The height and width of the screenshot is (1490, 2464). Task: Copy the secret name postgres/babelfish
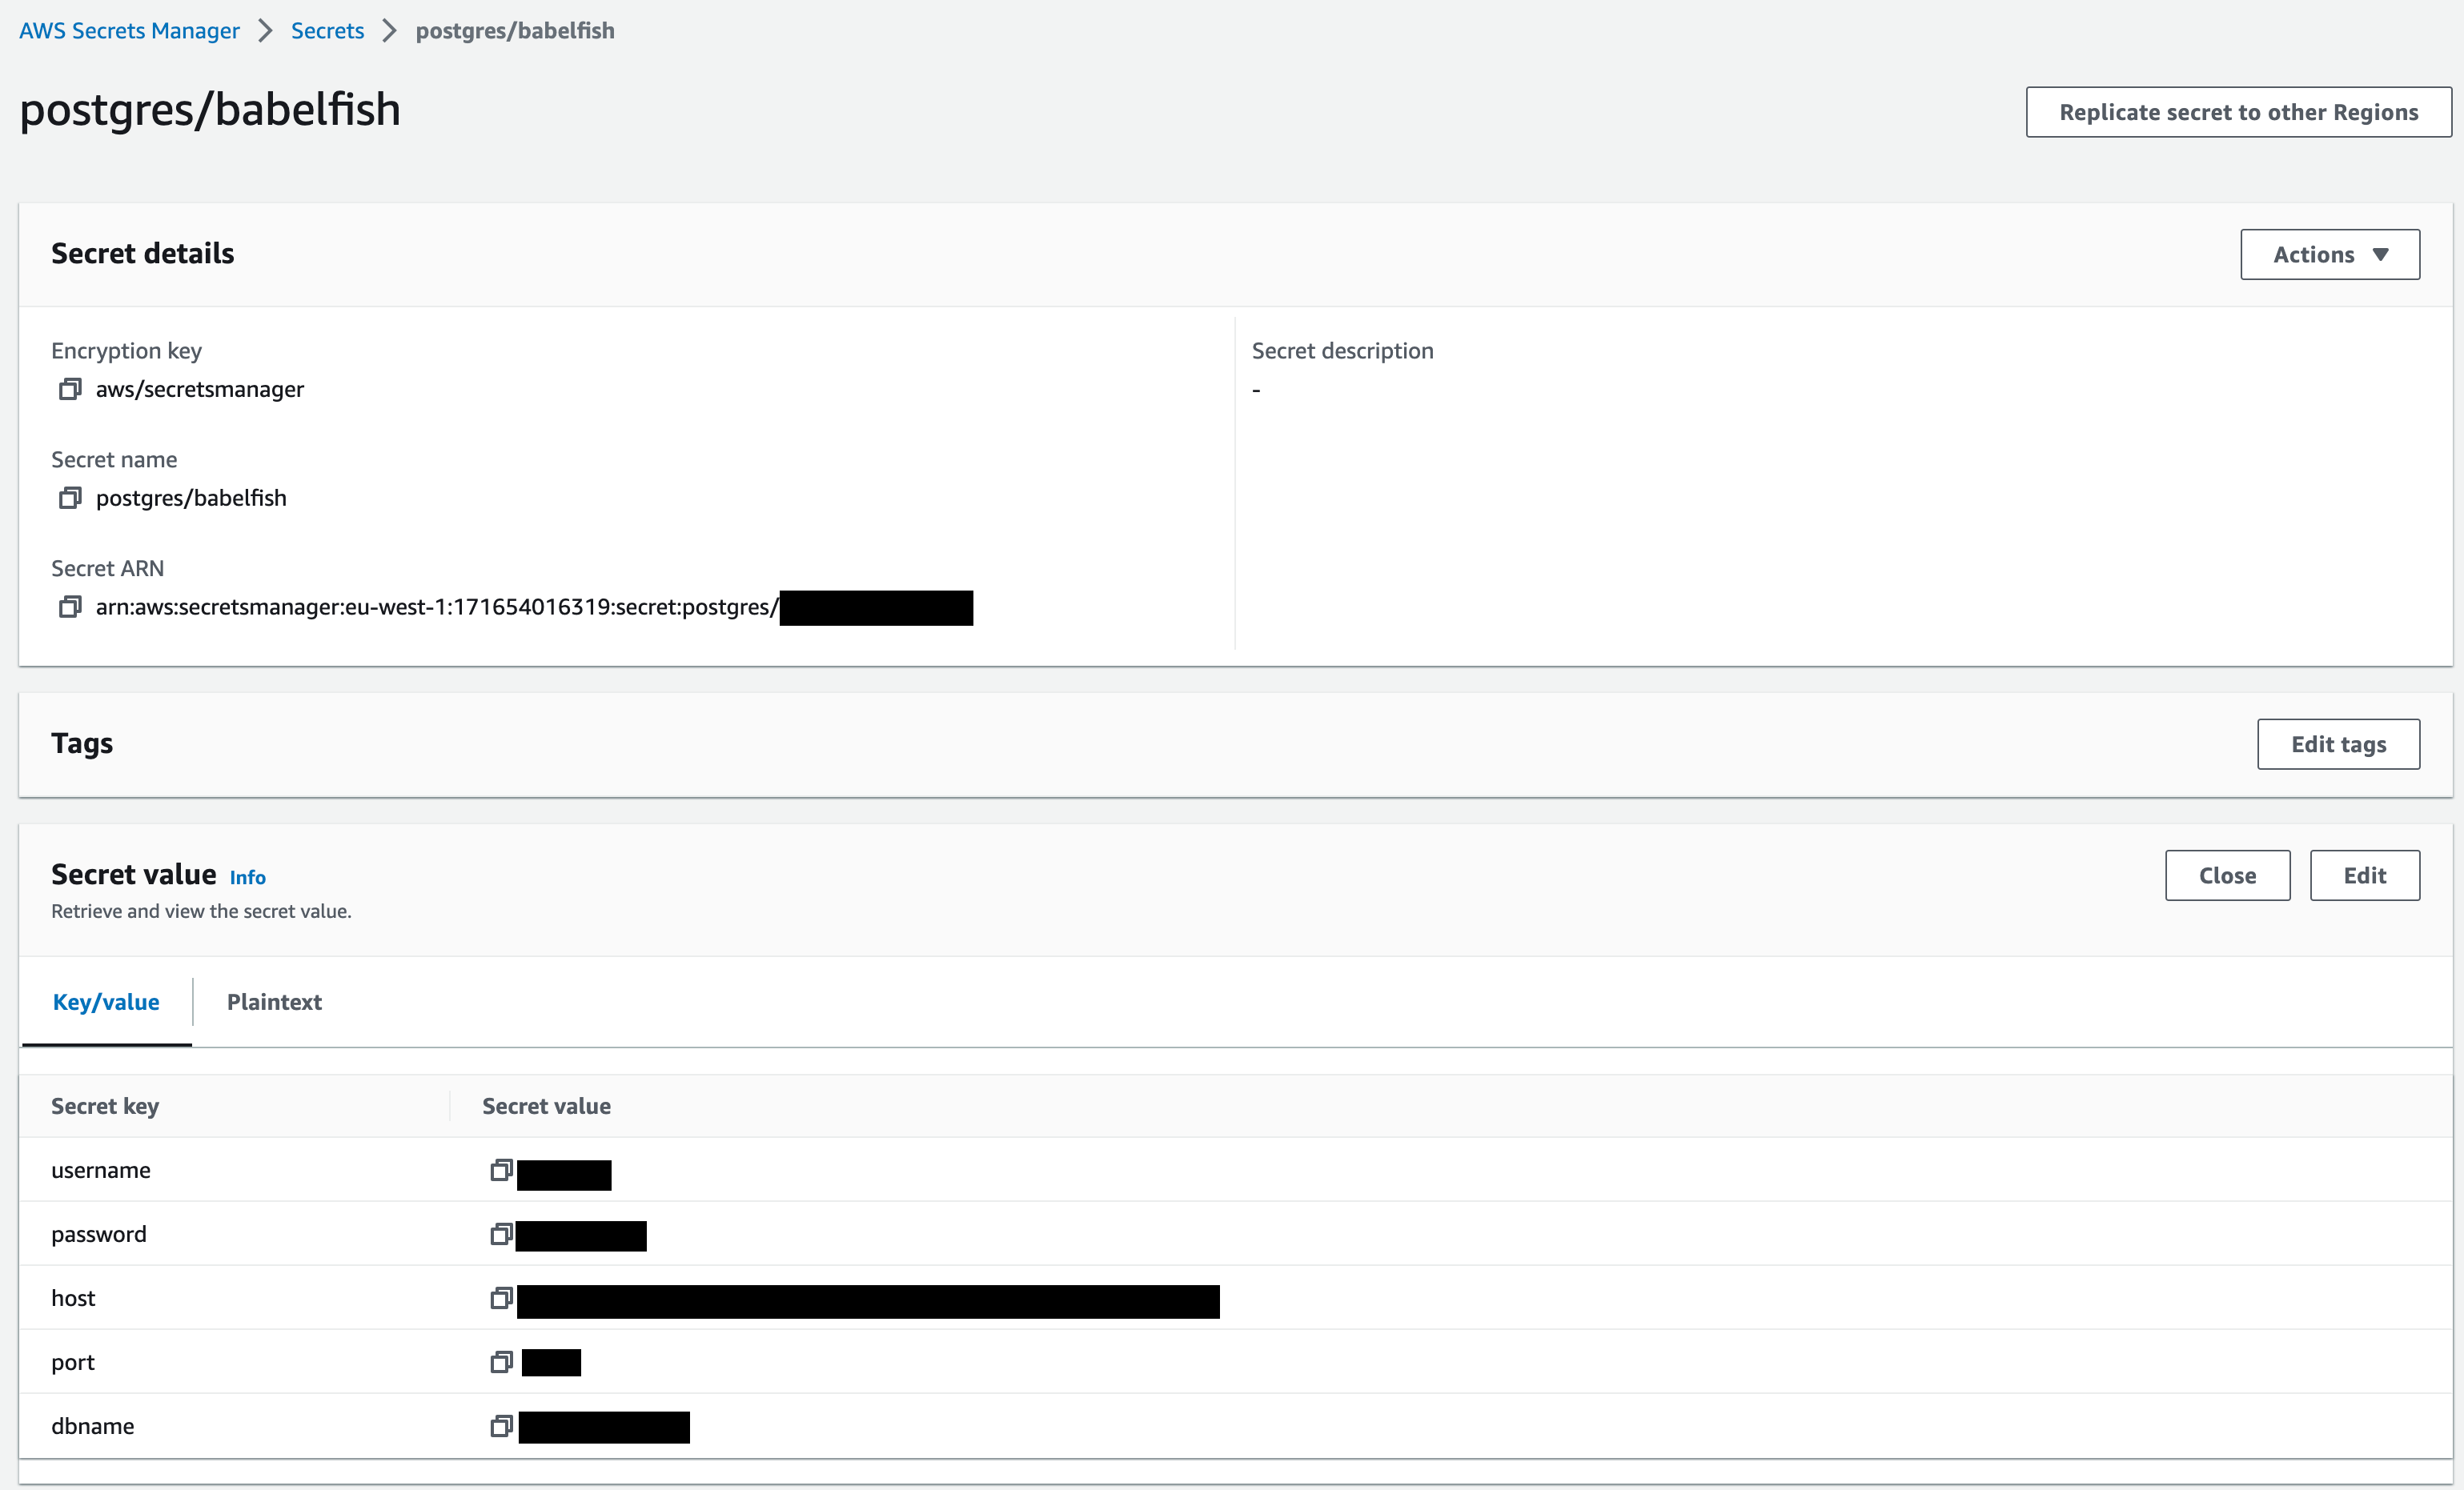[69, 498]
